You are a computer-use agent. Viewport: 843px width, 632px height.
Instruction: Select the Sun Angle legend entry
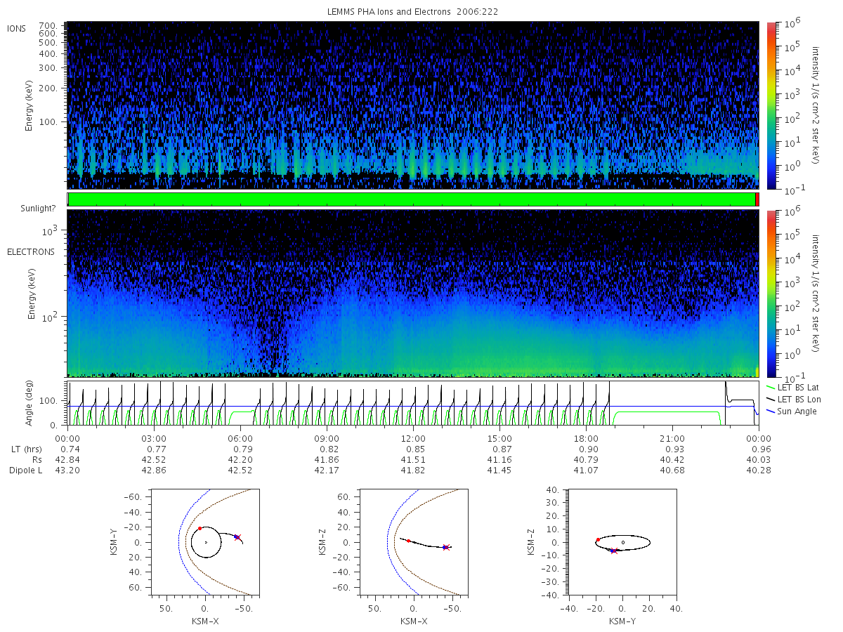(x=792, y=411)
